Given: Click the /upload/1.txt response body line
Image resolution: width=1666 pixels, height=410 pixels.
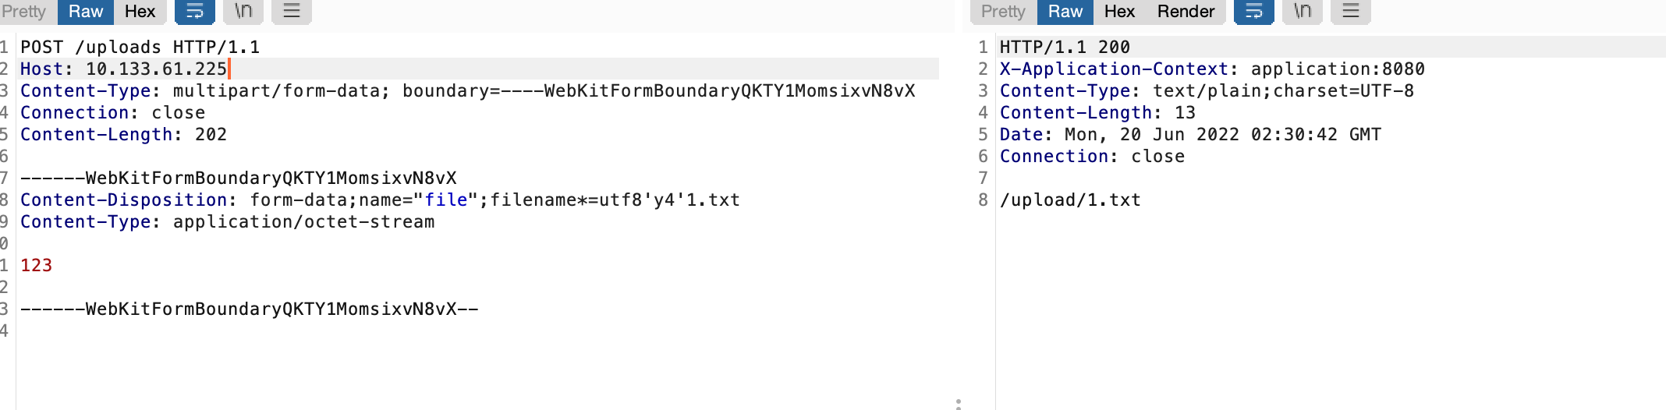Looking at the screenshot, I should click(1070, 200).
